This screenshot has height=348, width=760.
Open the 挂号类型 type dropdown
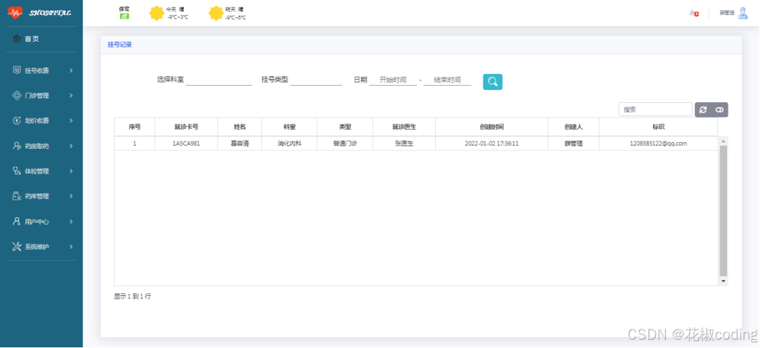coord(316,80)
